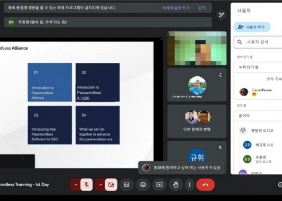
Task: Select participant 박규휘 (나) in list
Action: coord(261,145)
